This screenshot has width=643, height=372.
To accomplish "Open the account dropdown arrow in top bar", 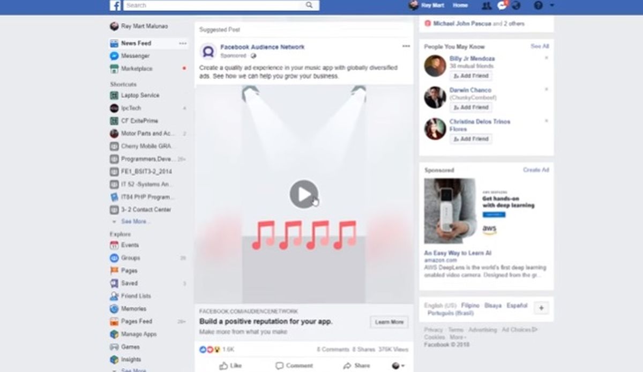I will [552, 5].
